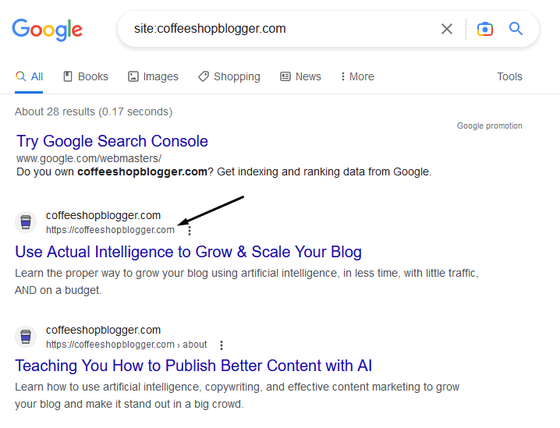Expand the More search filters menu
Screen dimensions: 560x428
pos(356,76)
